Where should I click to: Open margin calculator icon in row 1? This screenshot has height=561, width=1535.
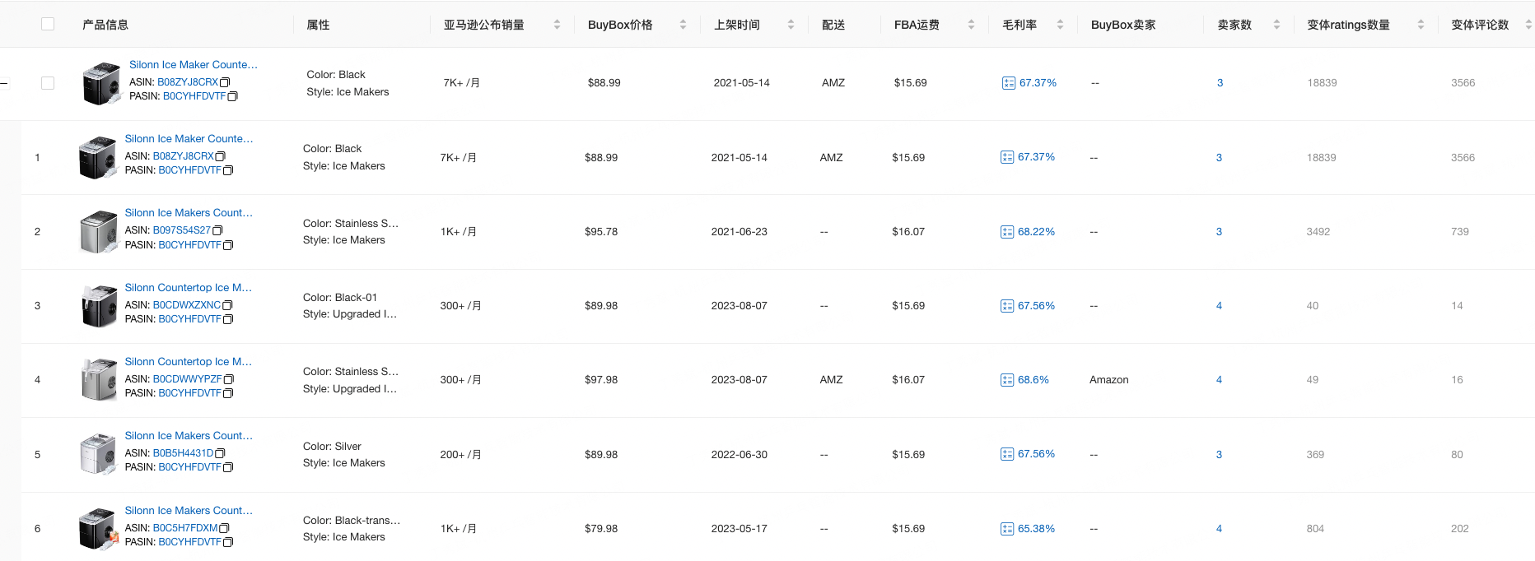[x=1007, y=157]
